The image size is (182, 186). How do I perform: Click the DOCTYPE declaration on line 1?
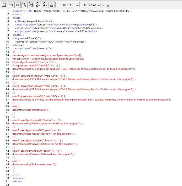[x=71, y=11]
